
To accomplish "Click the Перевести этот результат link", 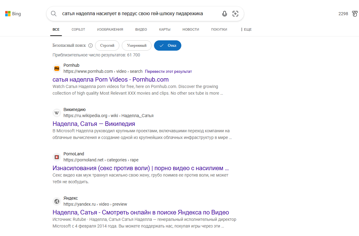I will [168, 72].
